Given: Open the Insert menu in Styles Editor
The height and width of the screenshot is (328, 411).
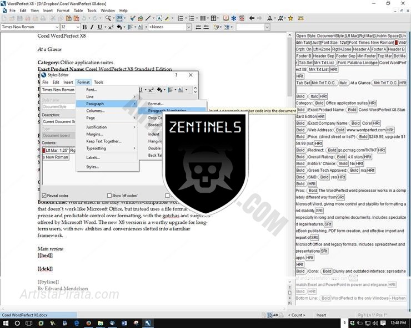Looking at the screenshot, I should tap(68, 82).
